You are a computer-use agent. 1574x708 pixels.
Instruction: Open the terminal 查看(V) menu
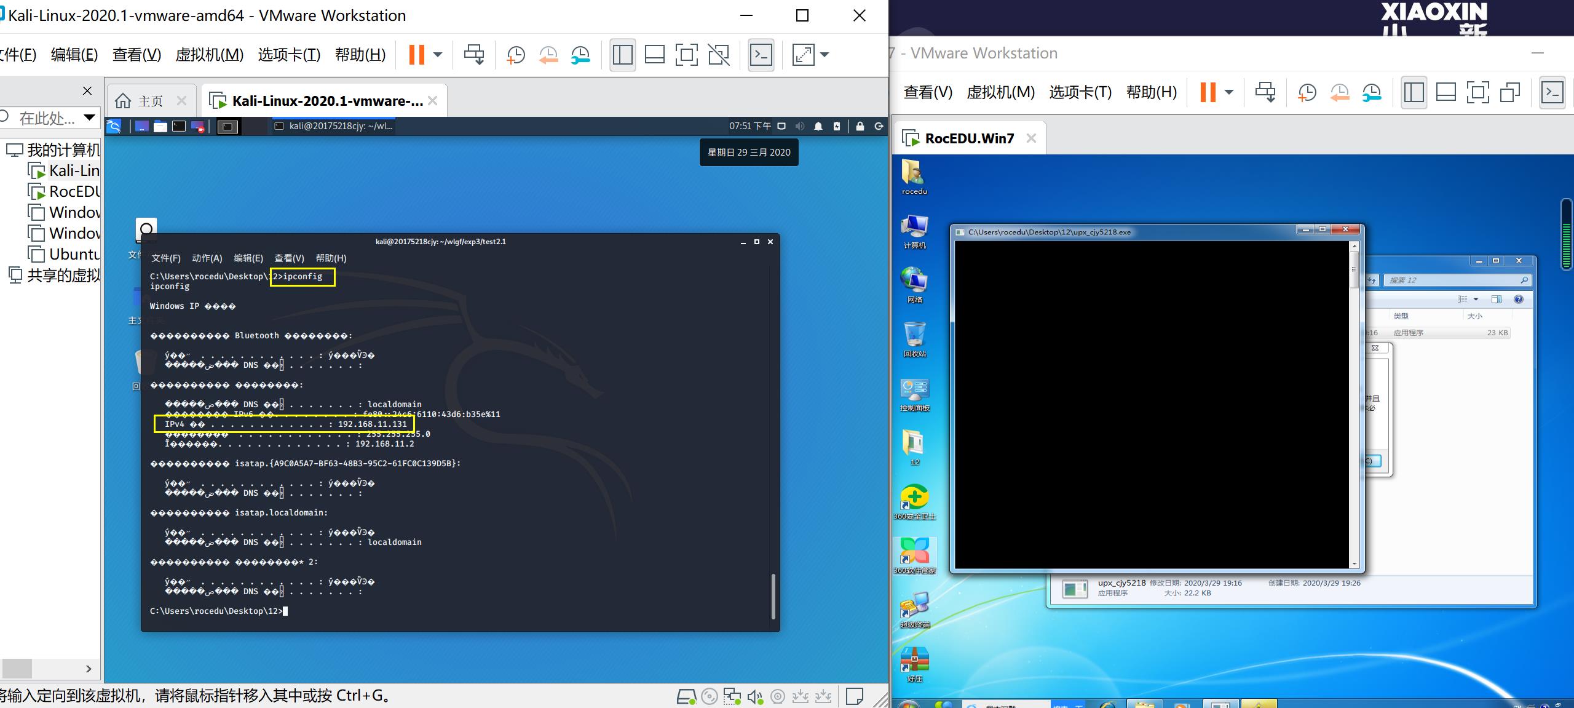coord(289,258)
